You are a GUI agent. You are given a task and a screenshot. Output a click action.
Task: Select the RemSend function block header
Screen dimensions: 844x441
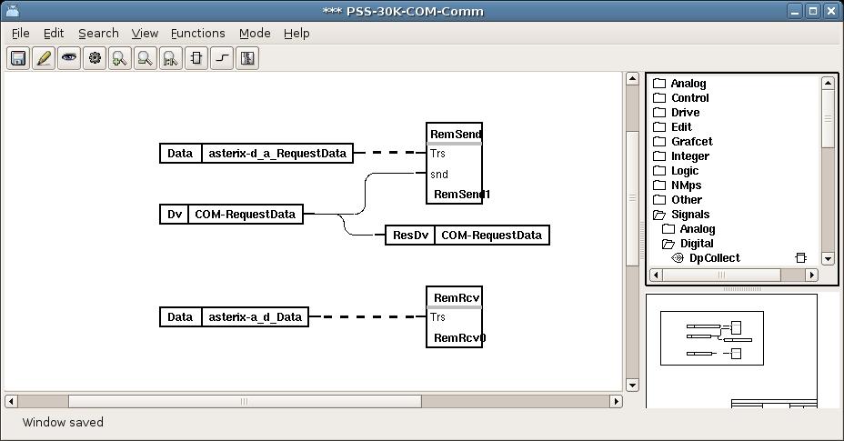pyautogui.click(x=455, y=134)
